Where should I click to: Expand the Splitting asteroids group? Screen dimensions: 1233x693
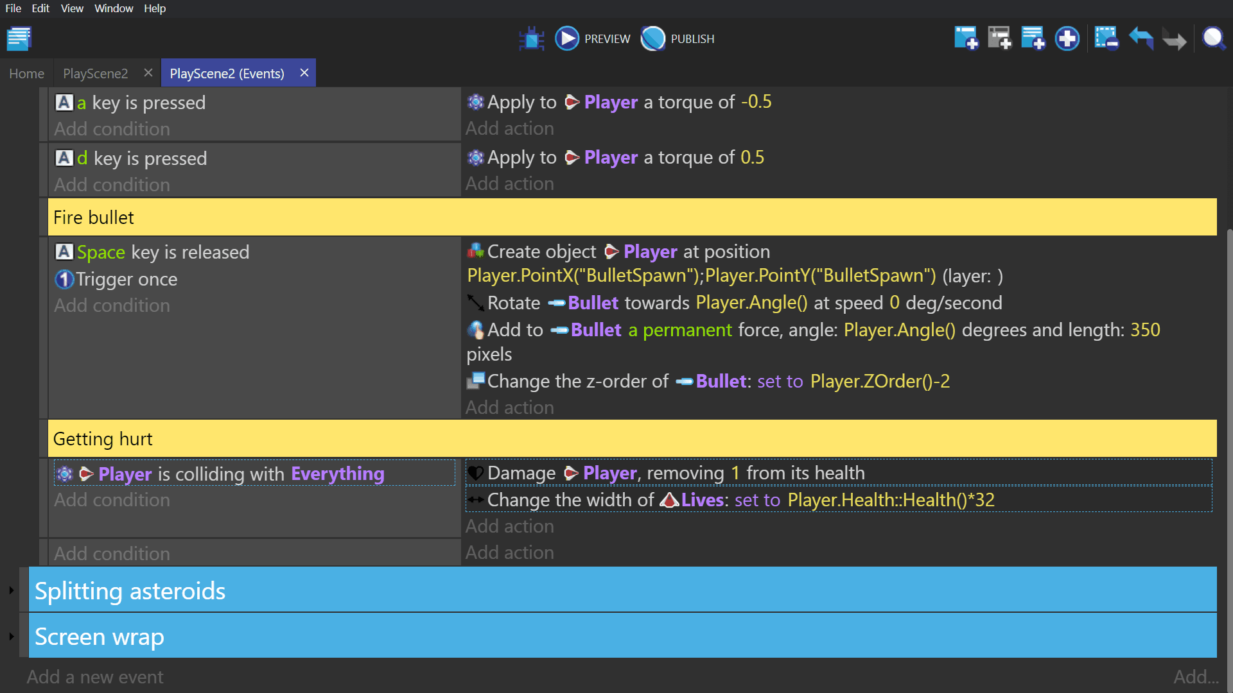11,590
